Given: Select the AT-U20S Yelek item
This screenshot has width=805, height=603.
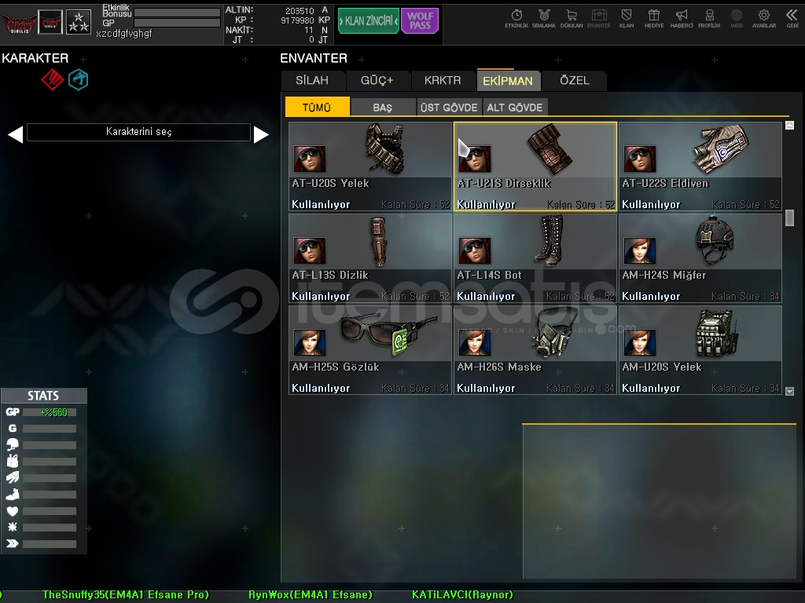Looking at the screenshot, I should click(x=370, y=166).
